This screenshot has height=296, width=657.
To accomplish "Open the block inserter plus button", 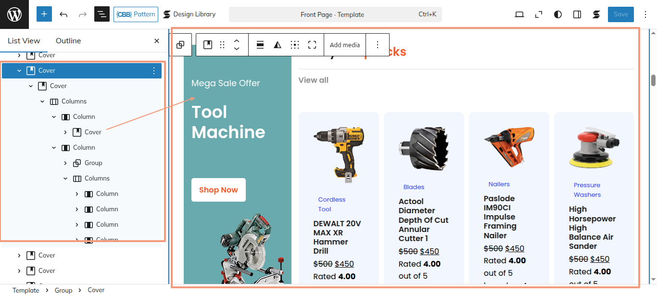I will pos(44,14).
